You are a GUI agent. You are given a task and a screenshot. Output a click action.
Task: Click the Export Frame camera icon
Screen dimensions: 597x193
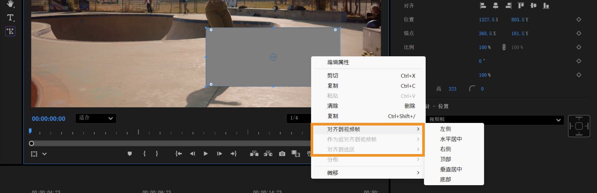coord(282,154)
